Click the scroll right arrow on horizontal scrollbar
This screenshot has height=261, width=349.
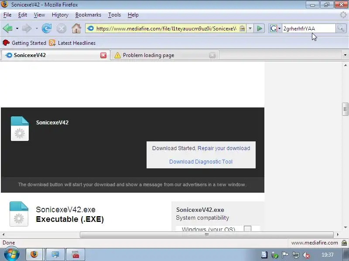point(338,234)
